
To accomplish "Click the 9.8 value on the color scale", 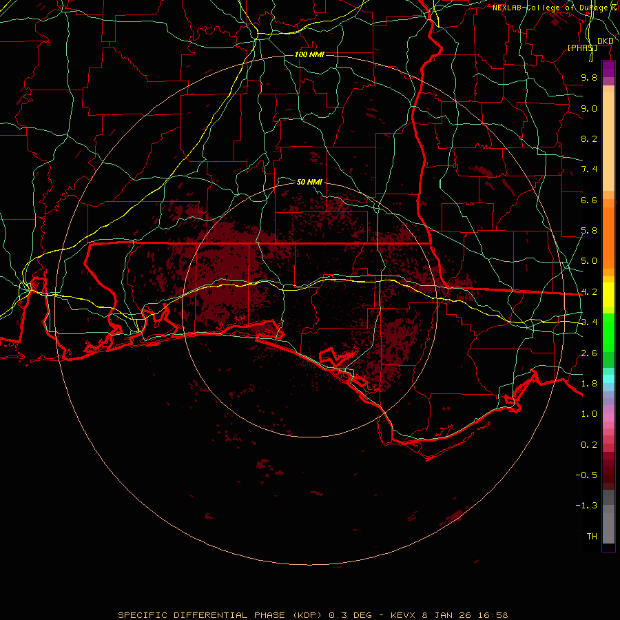I will point(589,77).
